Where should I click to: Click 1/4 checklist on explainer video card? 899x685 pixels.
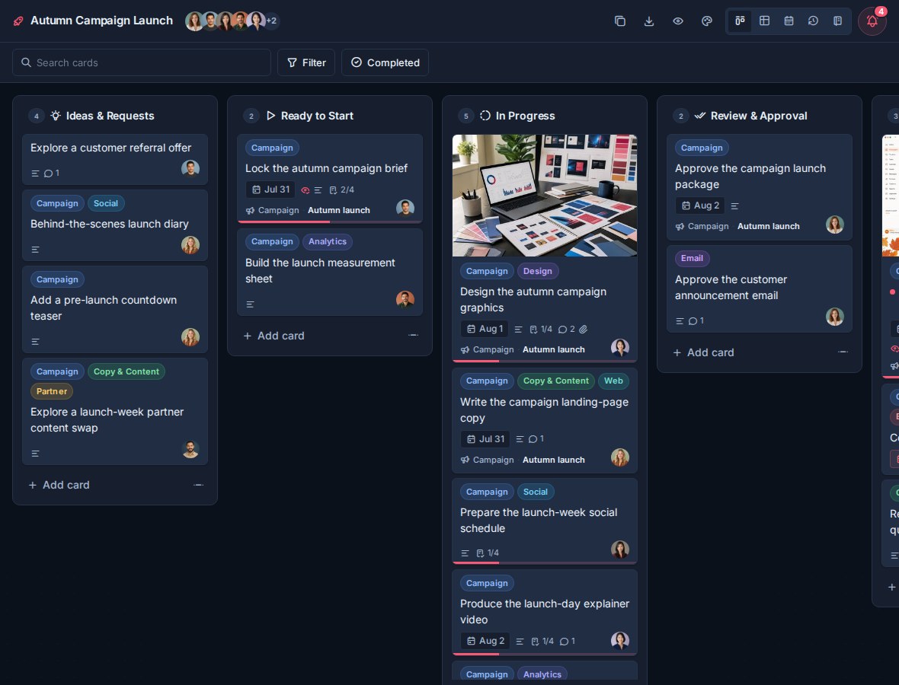(x=542, y=642)
